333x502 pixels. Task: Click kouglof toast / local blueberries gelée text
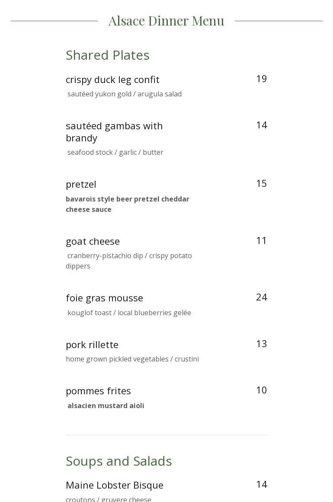(129, 313)
